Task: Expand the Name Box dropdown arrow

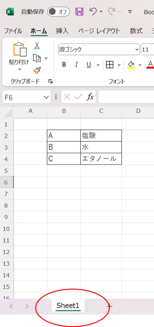Action: [x=46, y=97]
